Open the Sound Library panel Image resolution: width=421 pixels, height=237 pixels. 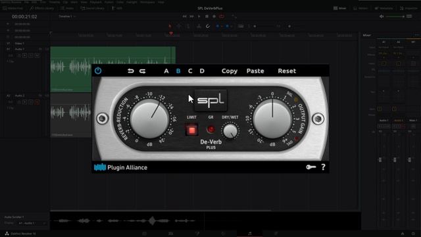pos(93,9)
